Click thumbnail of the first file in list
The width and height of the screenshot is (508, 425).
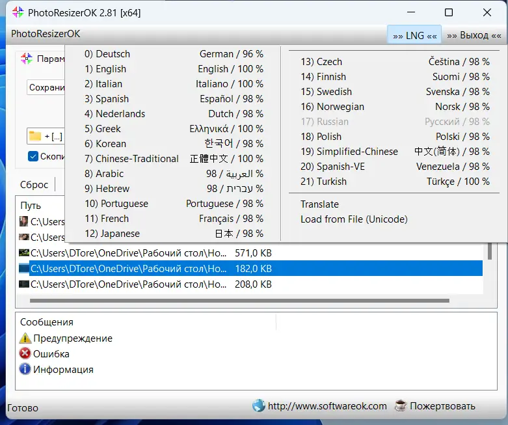(23, 221)
